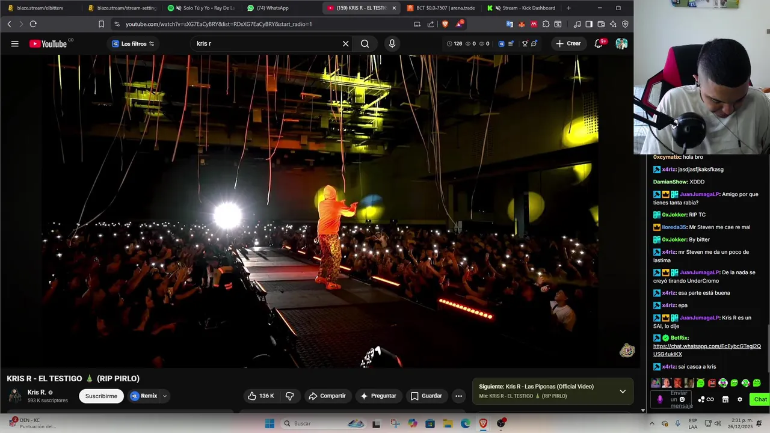
Task: Pick the angry red emote in chat
Action: click(x=712, y=383)
